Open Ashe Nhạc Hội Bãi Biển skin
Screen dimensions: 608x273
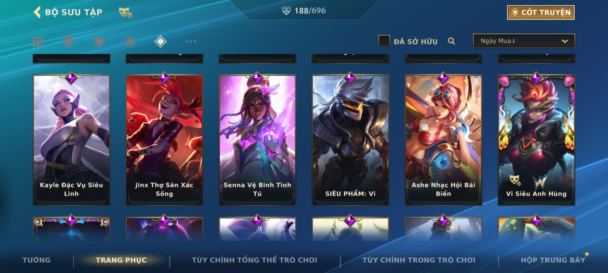coord(443,140)
